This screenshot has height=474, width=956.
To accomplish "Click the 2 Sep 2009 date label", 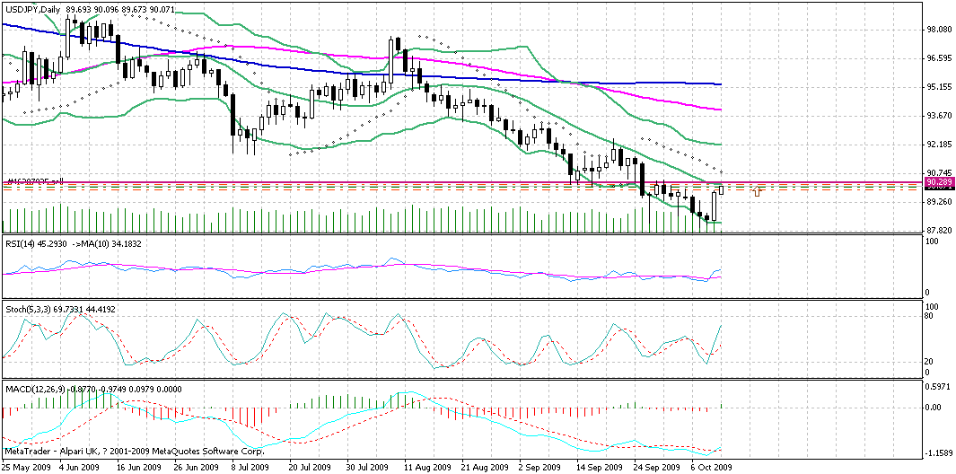I will [x=538, y=467].
